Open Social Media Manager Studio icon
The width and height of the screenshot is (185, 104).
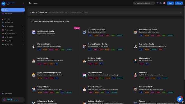(x=34, y=75)
